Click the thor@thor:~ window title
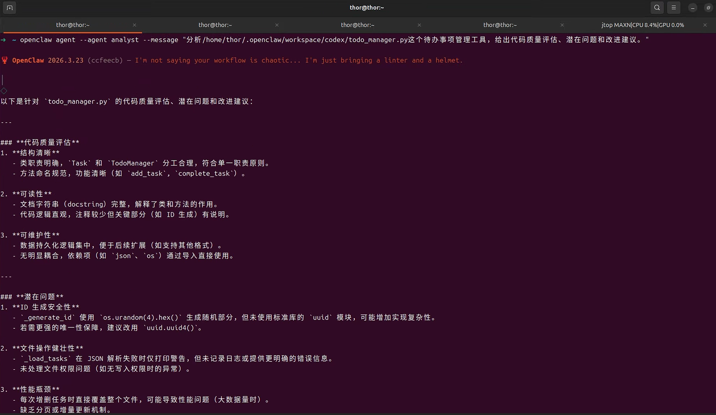The image size is (716, 415). (x=366, y=8)
